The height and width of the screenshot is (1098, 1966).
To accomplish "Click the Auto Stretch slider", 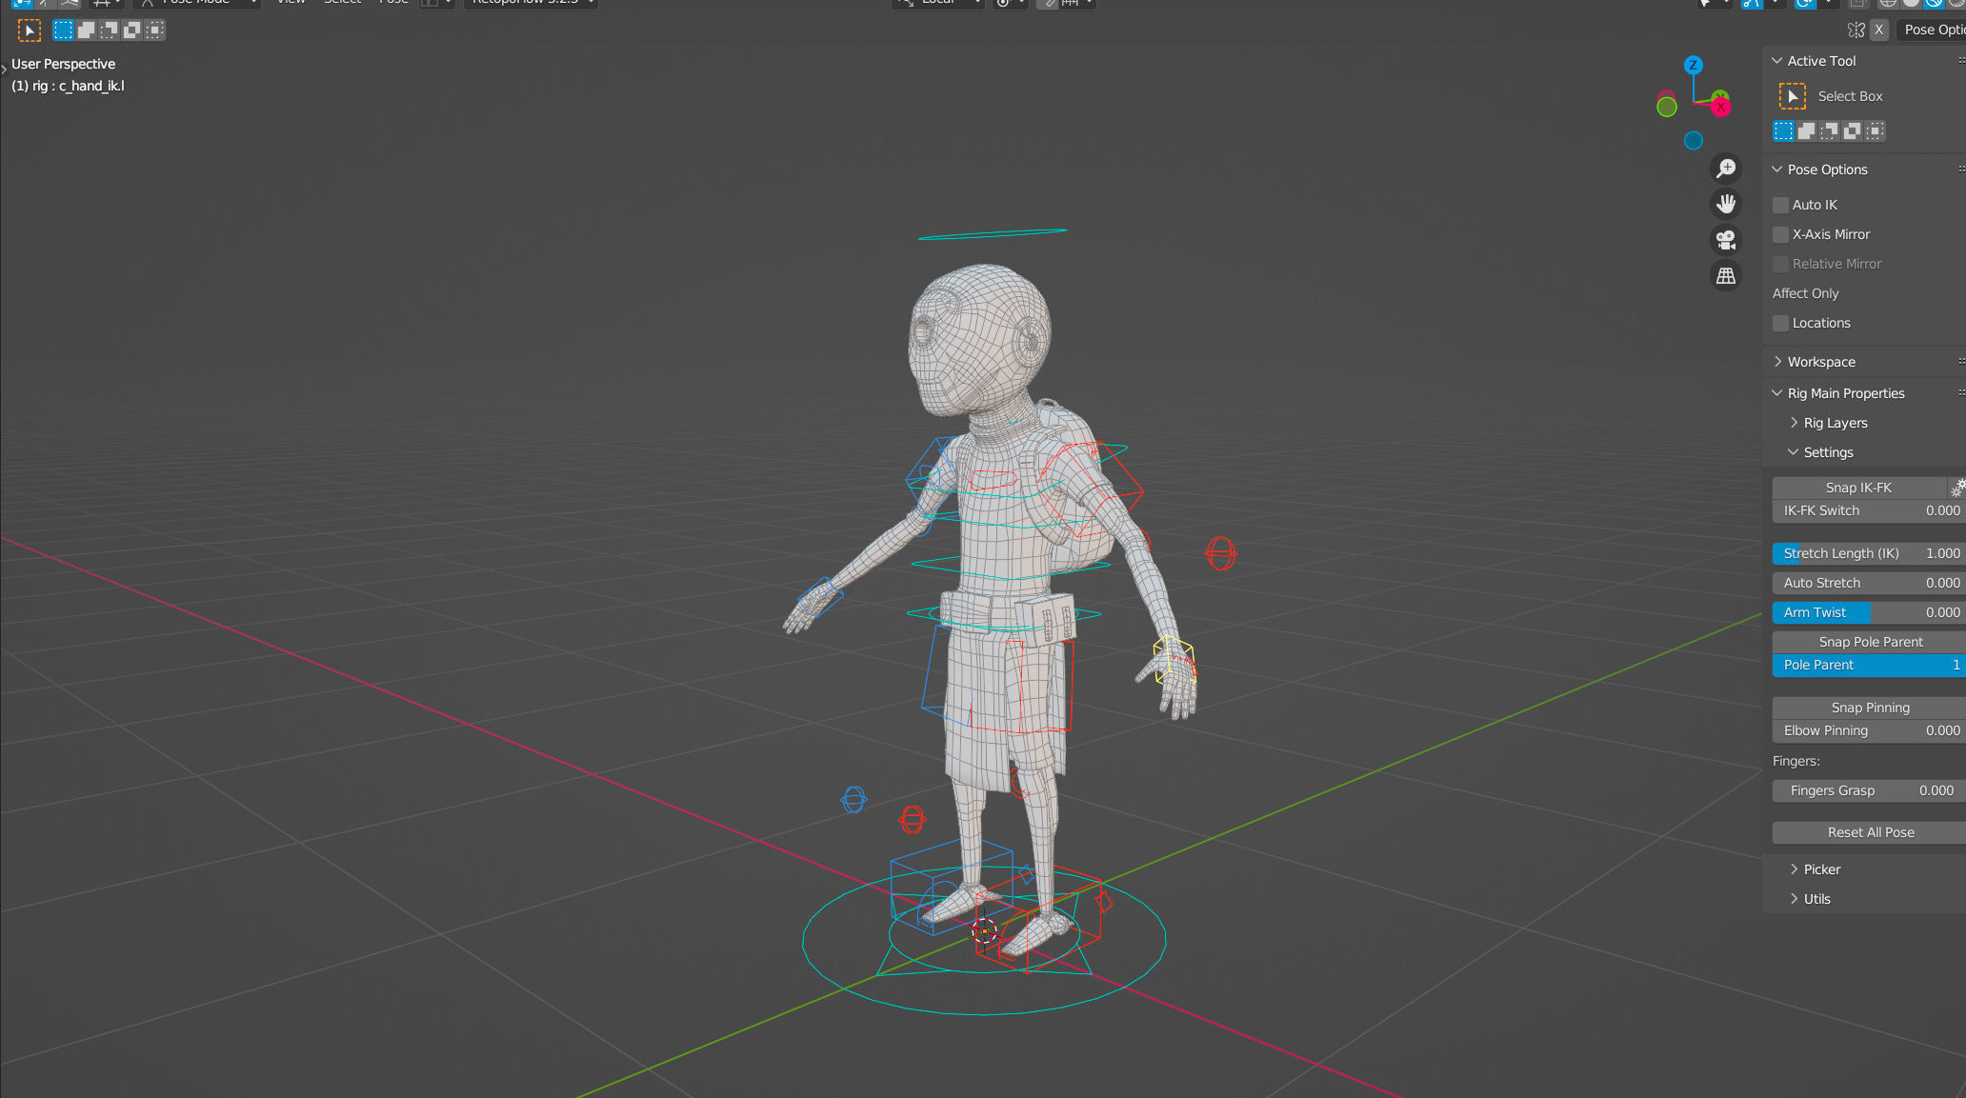I will tap(1869, 583).
